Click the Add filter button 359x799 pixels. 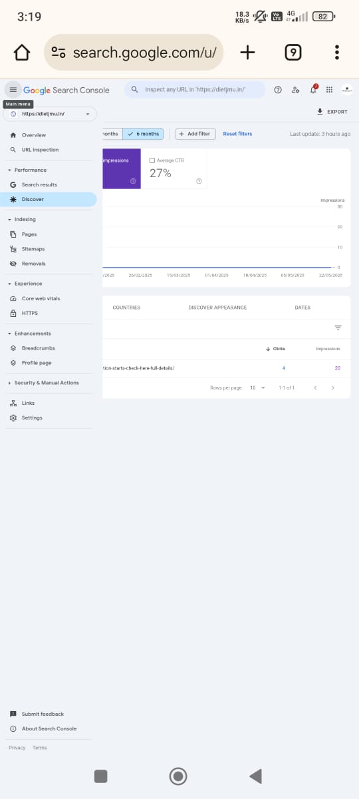tap(195, 134)
